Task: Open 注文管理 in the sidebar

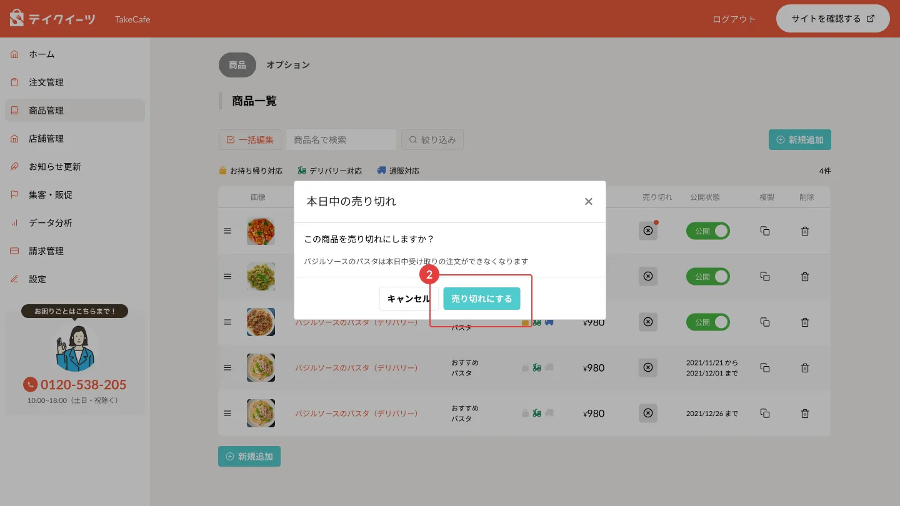Action: [46, 82]
